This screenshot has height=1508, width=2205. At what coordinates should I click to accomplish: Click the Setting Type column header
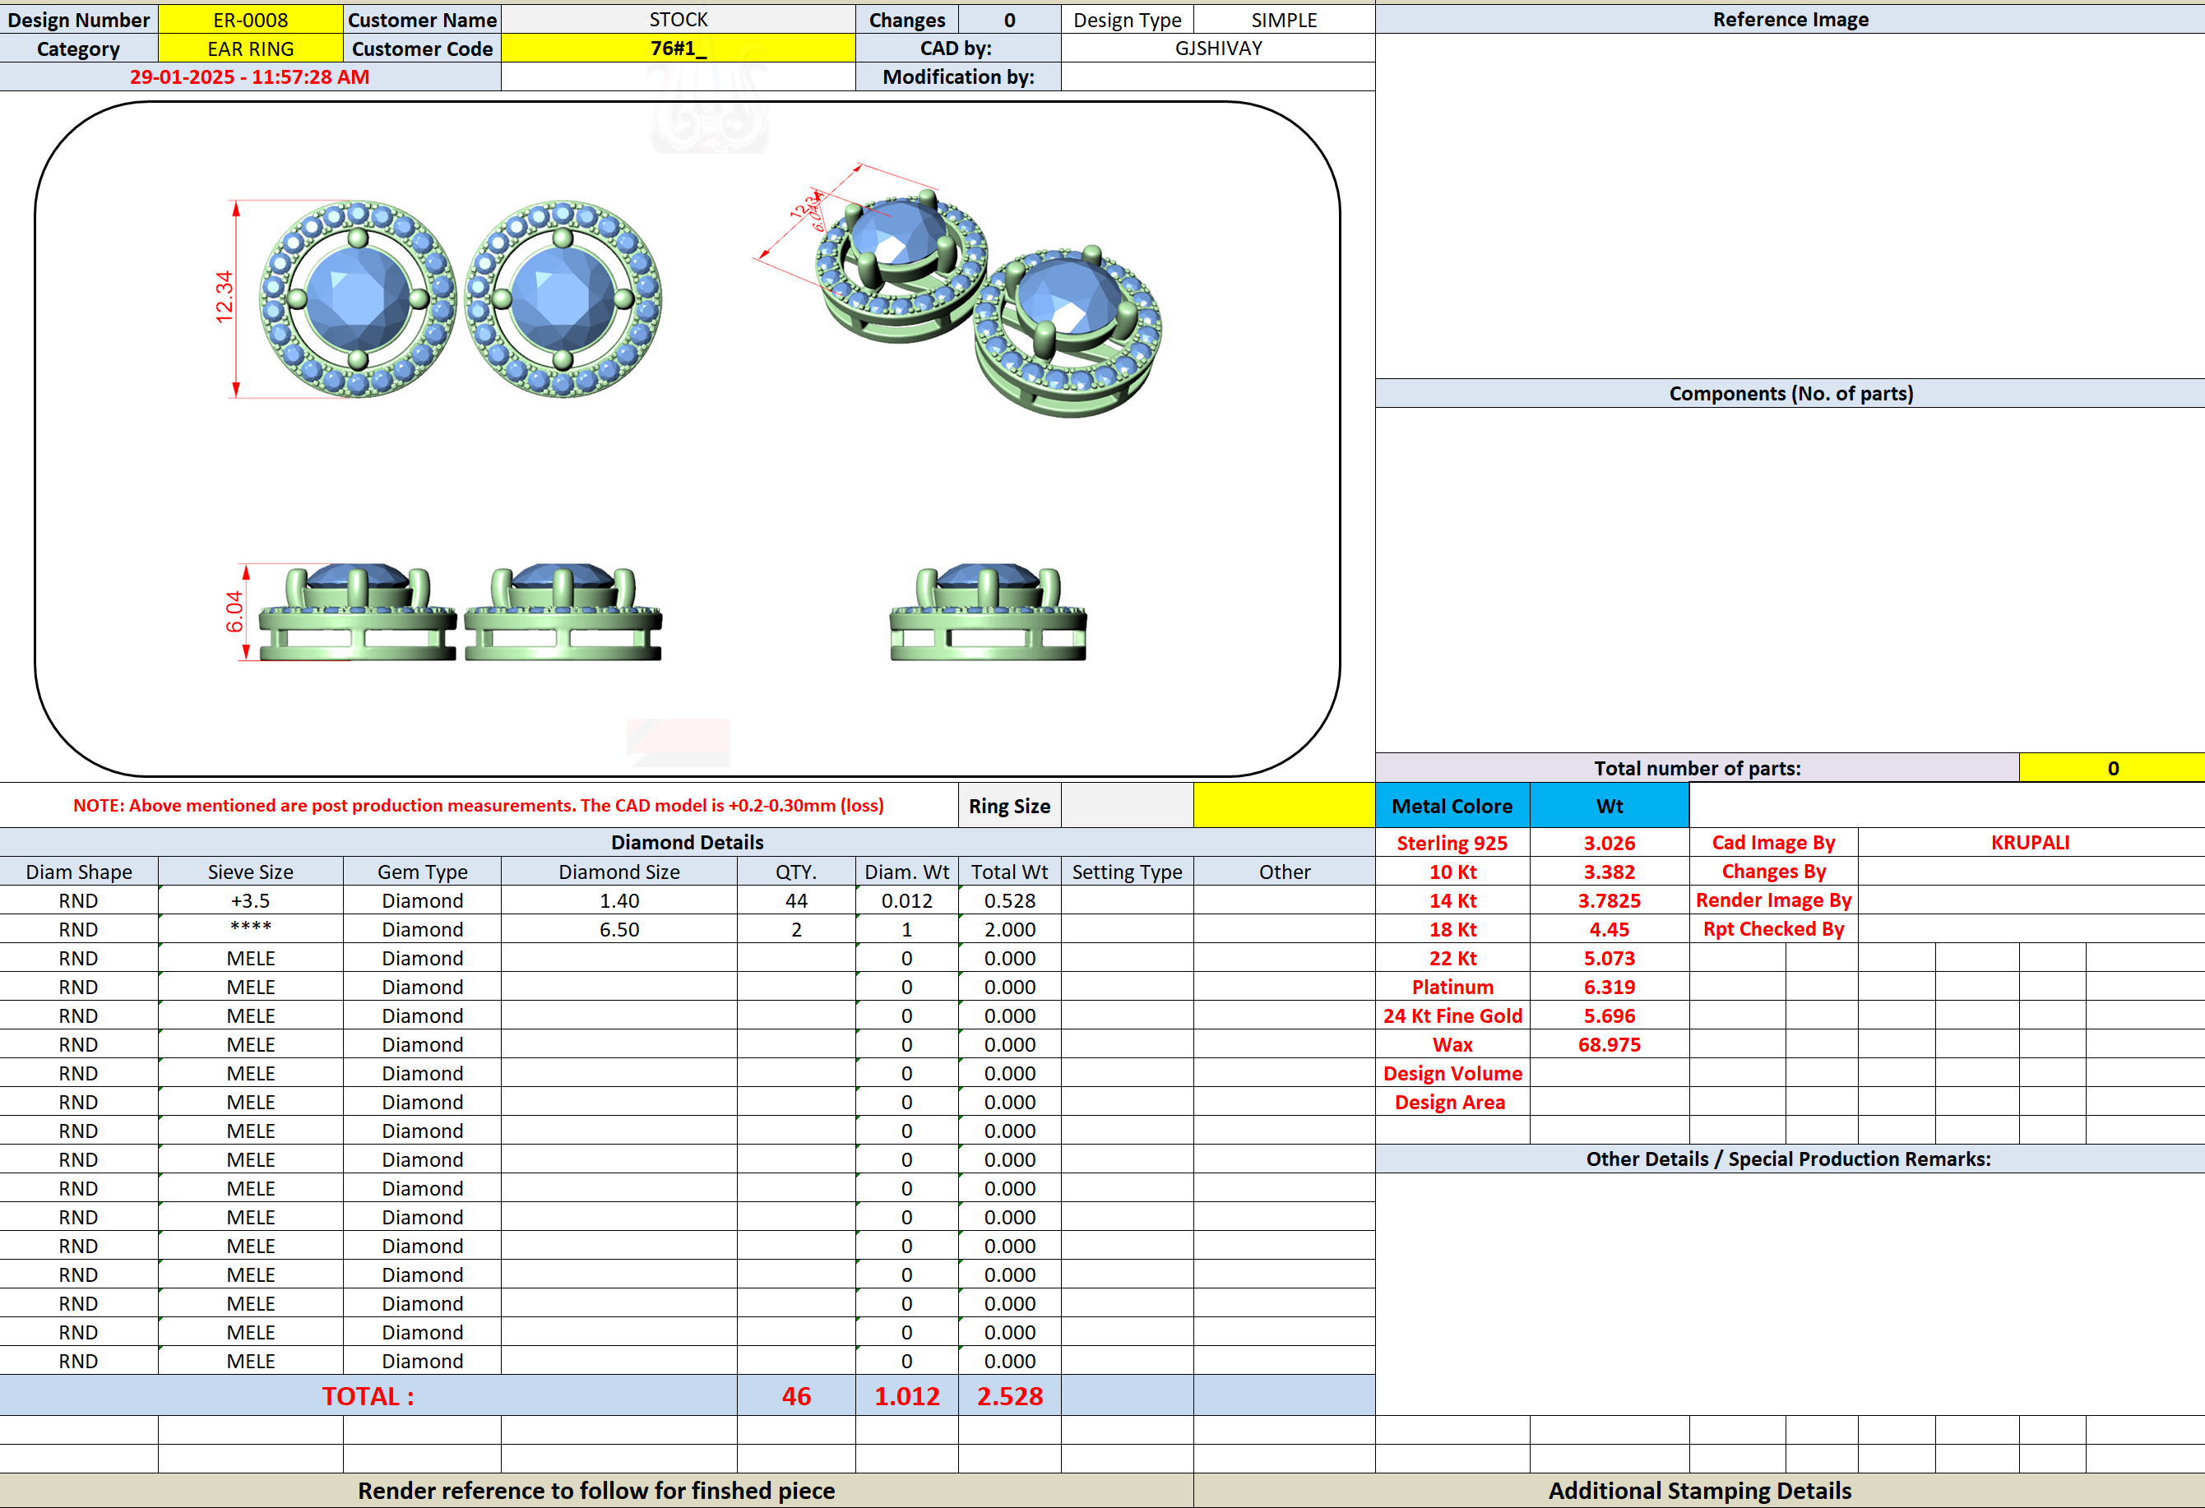pyautogui.click(x=1127, y=872)
